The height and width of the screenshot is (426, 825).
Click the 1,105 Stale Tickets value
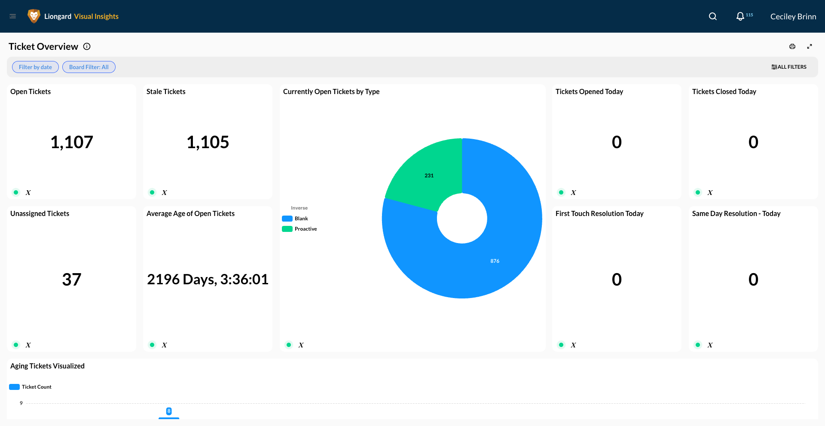(208, 142)
